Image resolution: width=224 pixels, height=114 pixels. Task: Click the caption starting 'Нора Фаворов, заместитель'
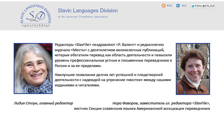[x=161, y=103]
